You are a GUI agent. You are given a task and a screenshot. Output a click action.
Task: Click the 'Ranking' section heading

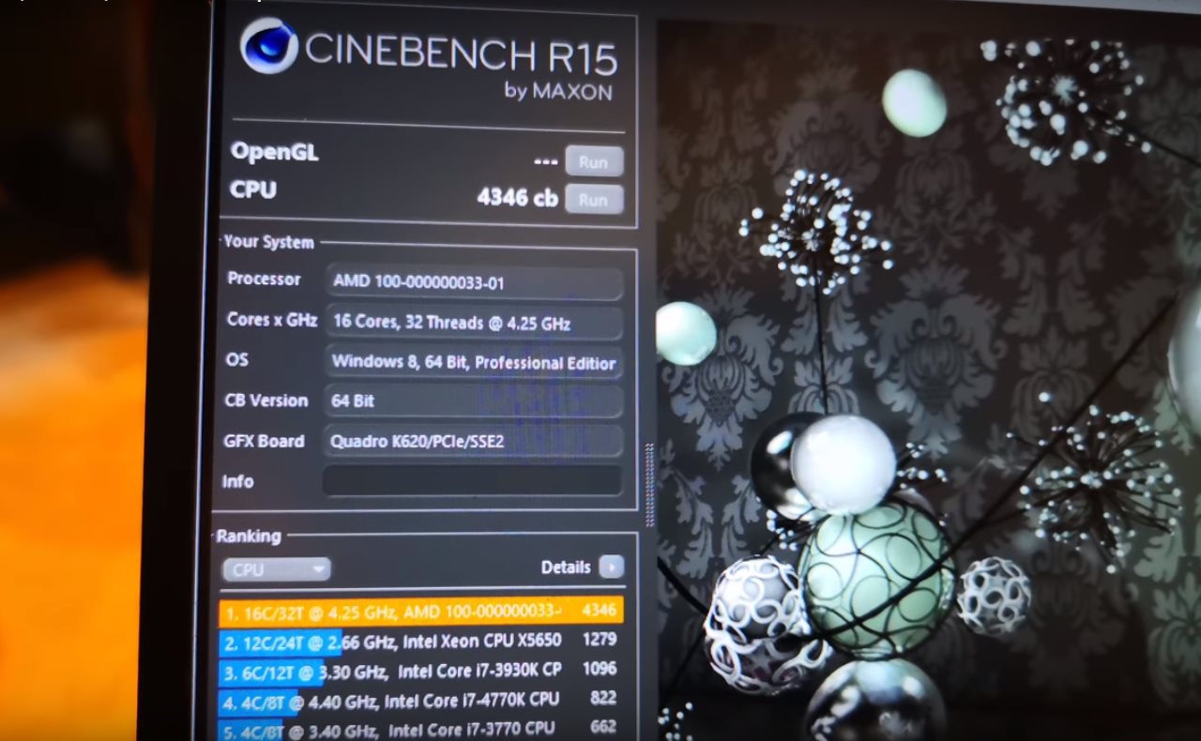pos(249,537)
